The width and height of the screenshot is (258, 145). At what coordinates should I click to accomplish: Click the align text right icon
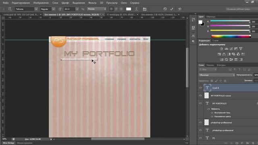point(121,9)
